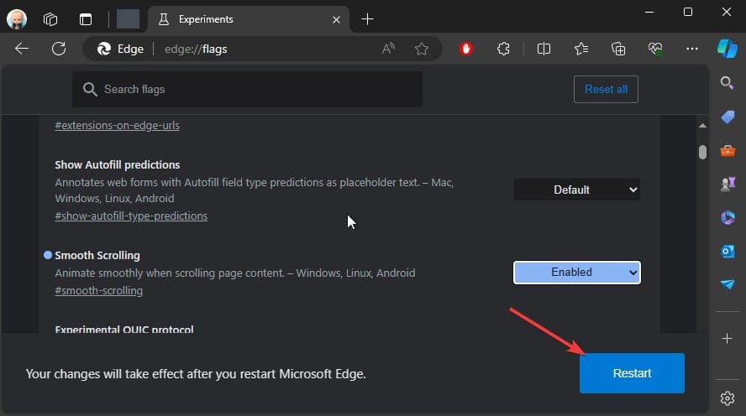The height and width of the screenshot is (416, 746).
Task: Open the Extensions puzzle icon
Action: coord(503,49)
